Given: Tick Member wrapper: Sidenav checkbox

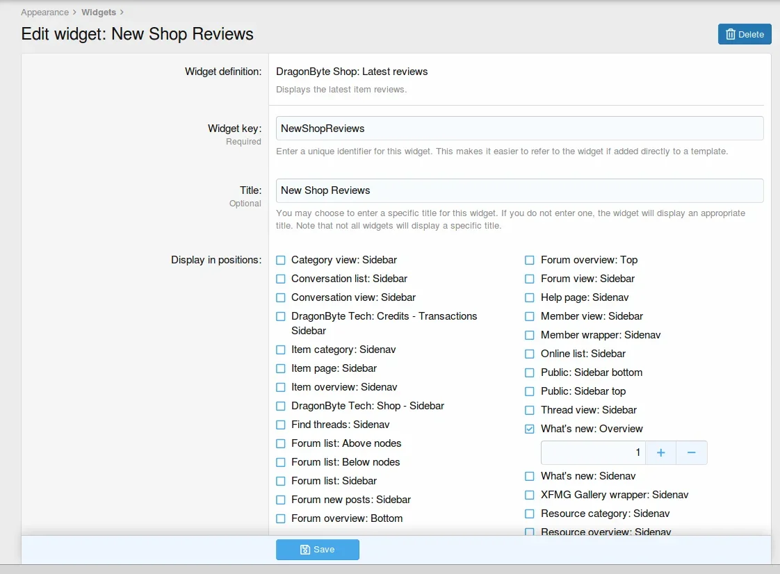Looking at the screenshot, I should [530, 335].
